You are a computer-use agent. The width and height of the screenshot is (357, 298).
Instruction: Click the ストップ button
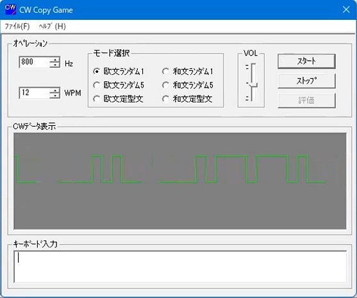[x=306, y=81]
